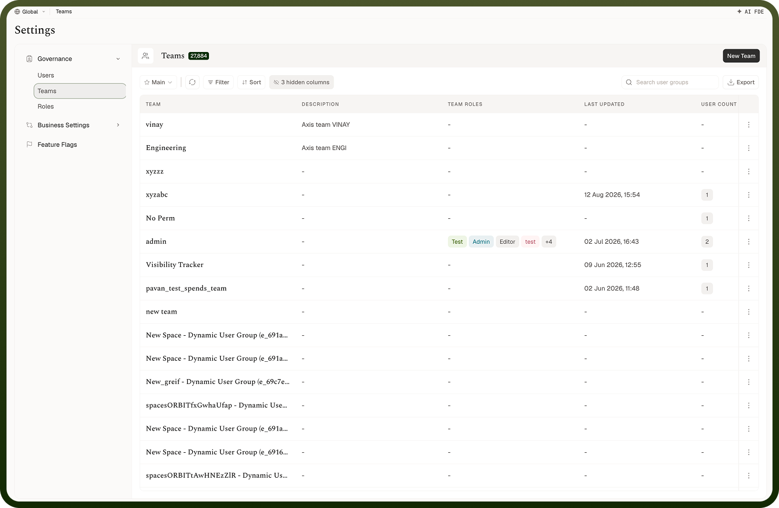Click the Global globe icon
Viewport: 779px width, 508px height.
[17, 11]
